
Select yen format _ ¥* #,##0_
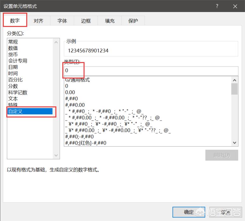[x=109, y=124]
